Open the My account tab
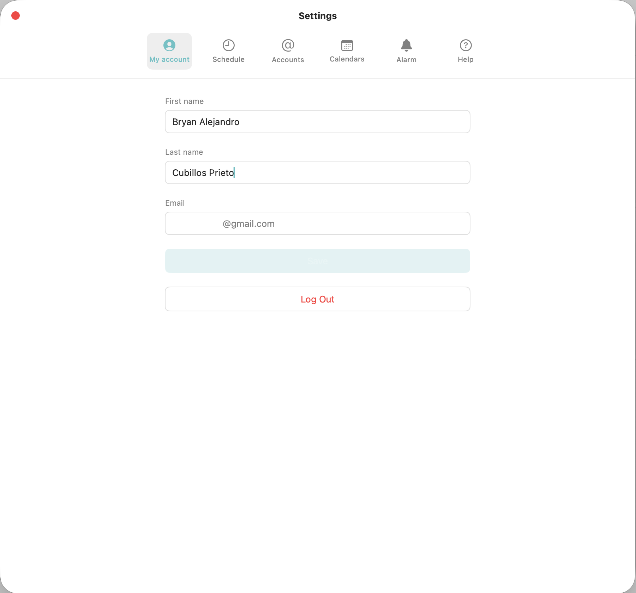 [169, 51]
